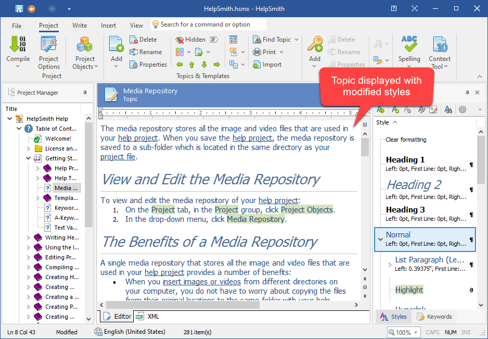Open the File tab
This screenshot has width=488, height=339.
click(x=17, y=26)
